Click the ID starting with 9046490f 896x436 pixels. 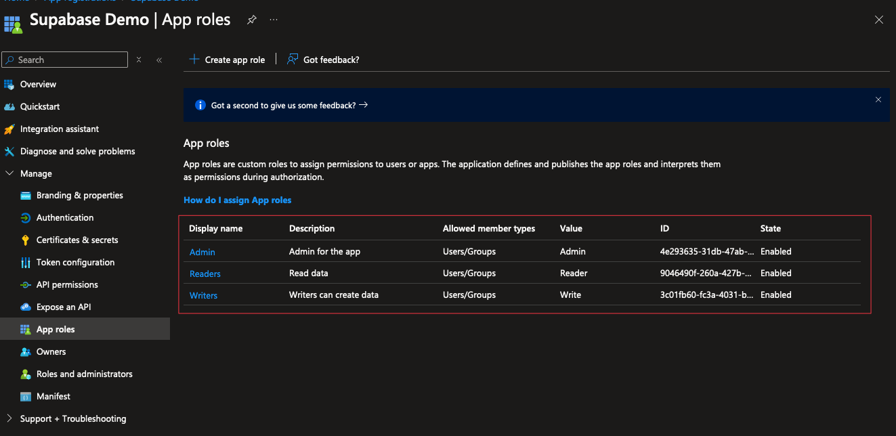[707, 274]
